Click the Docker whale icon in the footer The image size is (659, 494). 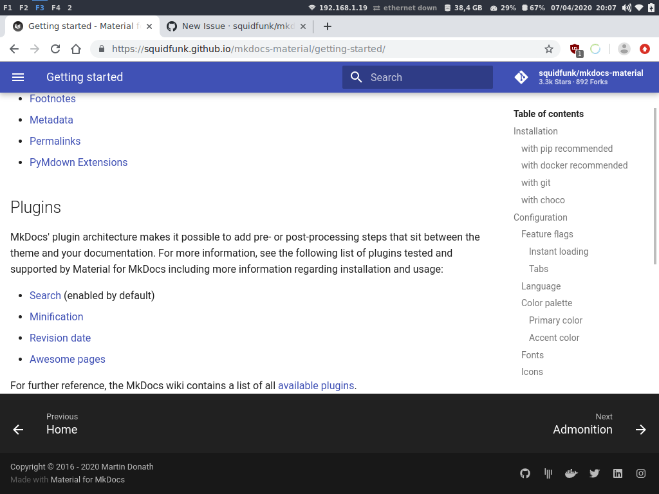pos(571,473)
